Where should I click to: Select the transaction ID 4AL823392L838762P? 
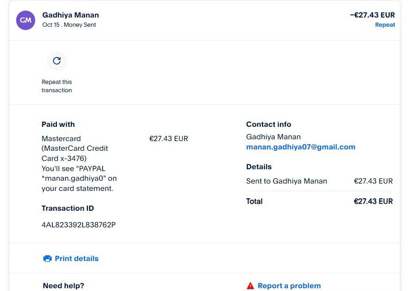(79, 225)
